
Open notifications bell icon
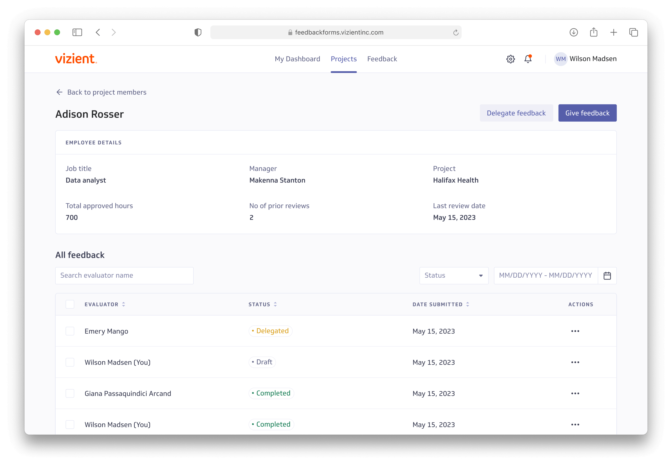click(x=528, y=59)
